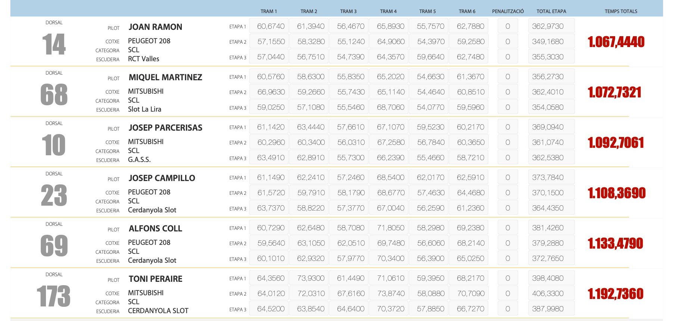Select Alfons Coll's Etapa 3 penalty field

click(x=507, y=258)
